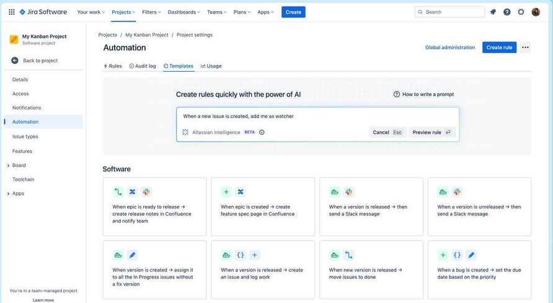553x303 pixels.
Task: Click pencil icon in bug is created card
Action: click(471, 255)
